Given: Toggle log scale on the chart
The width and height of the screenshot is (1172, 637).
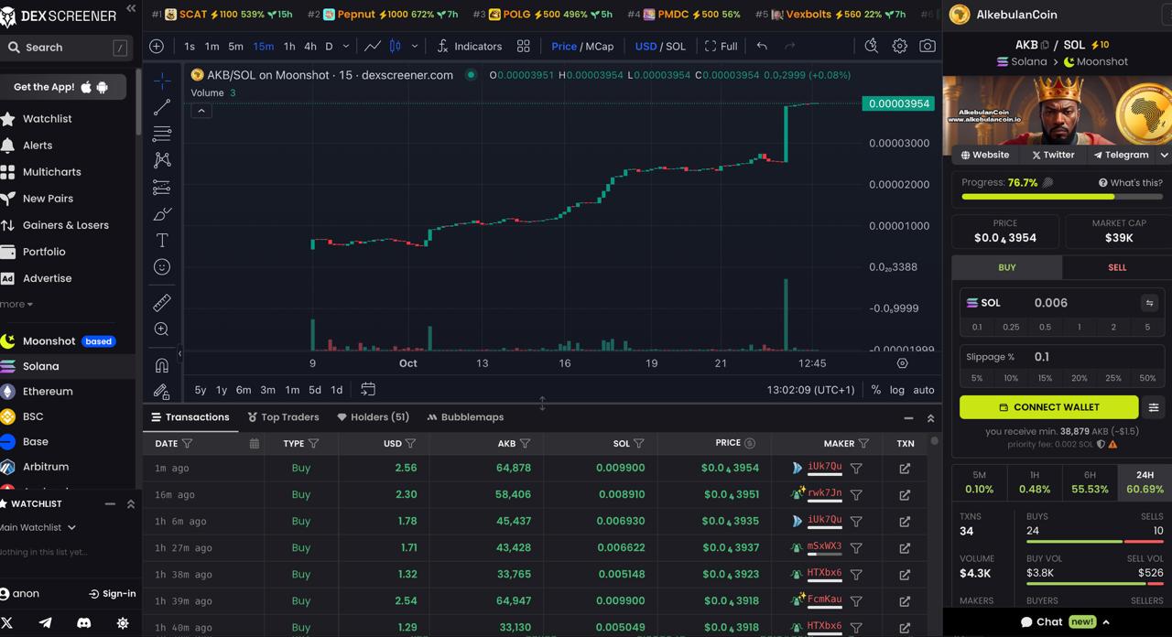Looking at the screenshot, I should pos(897,390).
